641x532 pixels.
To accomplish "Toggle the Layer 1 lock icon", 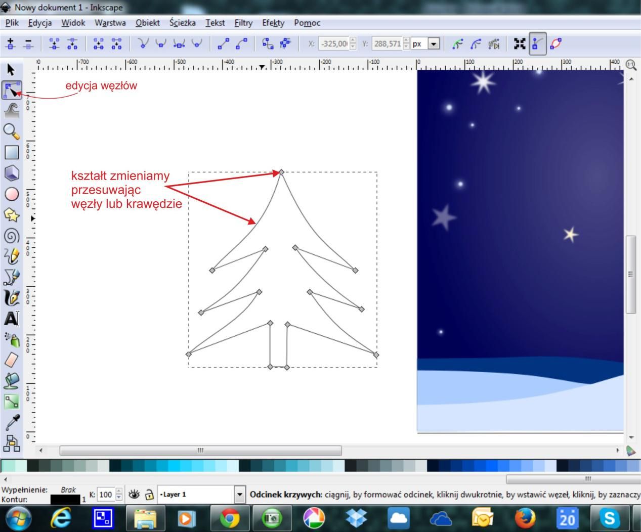I will (149, 495).
